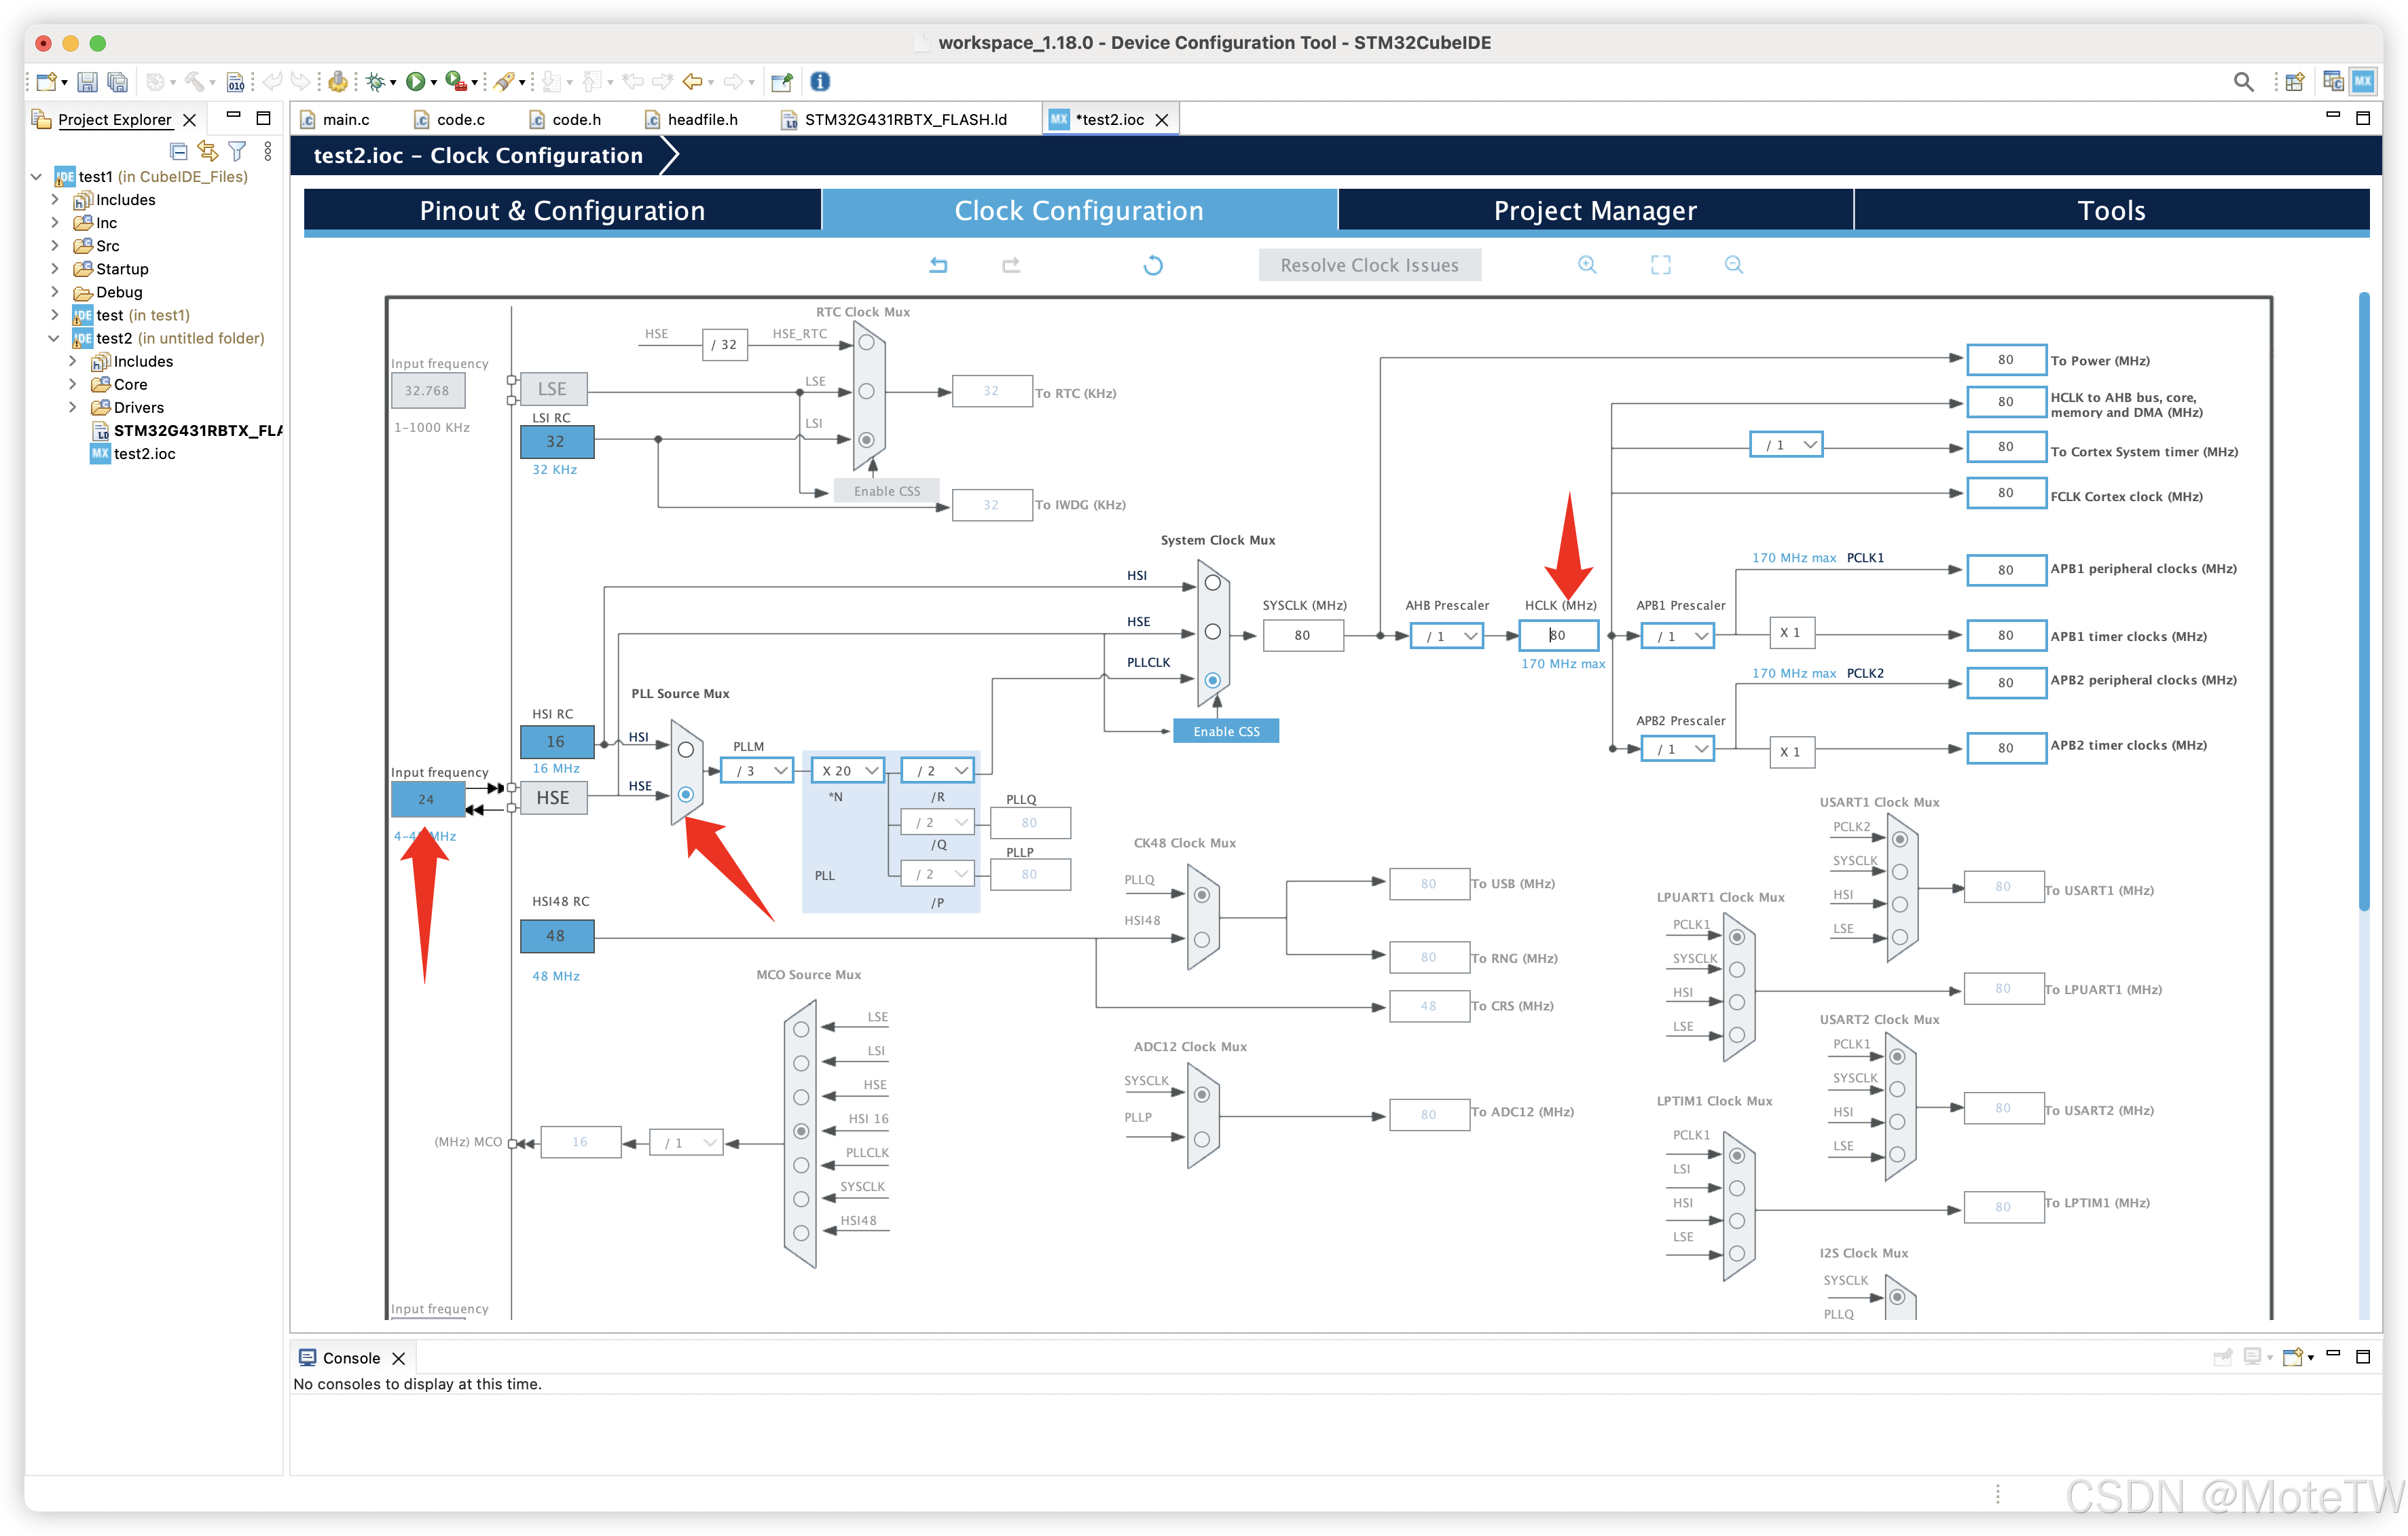Screen dimensions: 2408x1536
Task: Expand the Drivers folder in test2
Action: (x=73, y=408)
